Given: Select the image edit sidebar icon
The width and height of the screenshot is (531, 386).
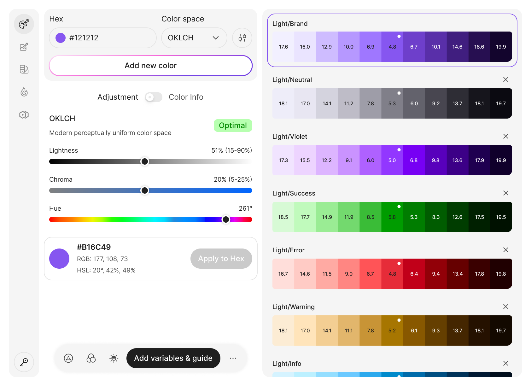Looking at the screenshot, I should click(24, 47).
